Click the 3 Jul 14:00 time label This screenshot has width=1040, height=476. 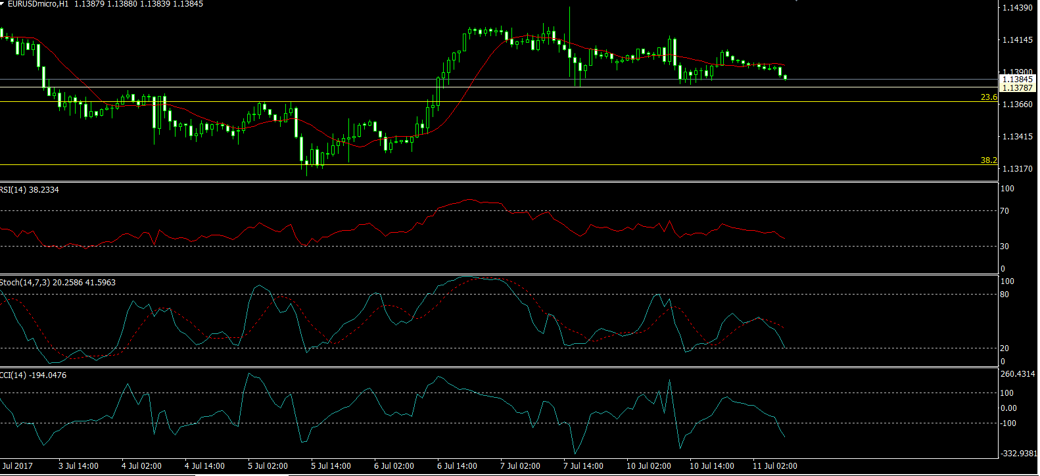point(79,465)
